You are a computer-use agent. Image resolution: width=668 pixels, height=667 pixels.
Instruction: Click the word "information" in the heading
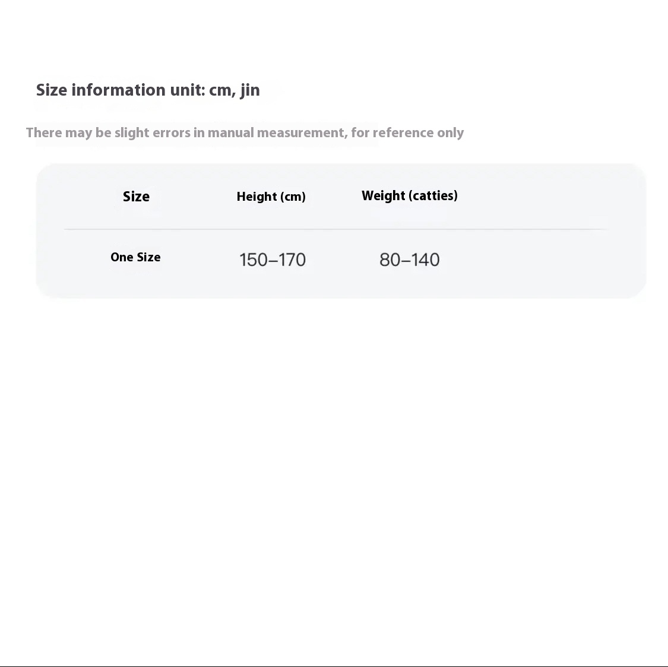pyautogui.click(x=118, y=90)
